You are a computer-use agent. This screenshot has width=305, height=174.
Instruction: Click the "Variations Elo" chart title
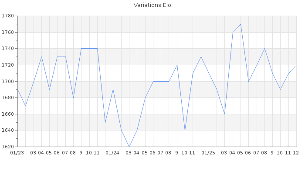point(152,5)
